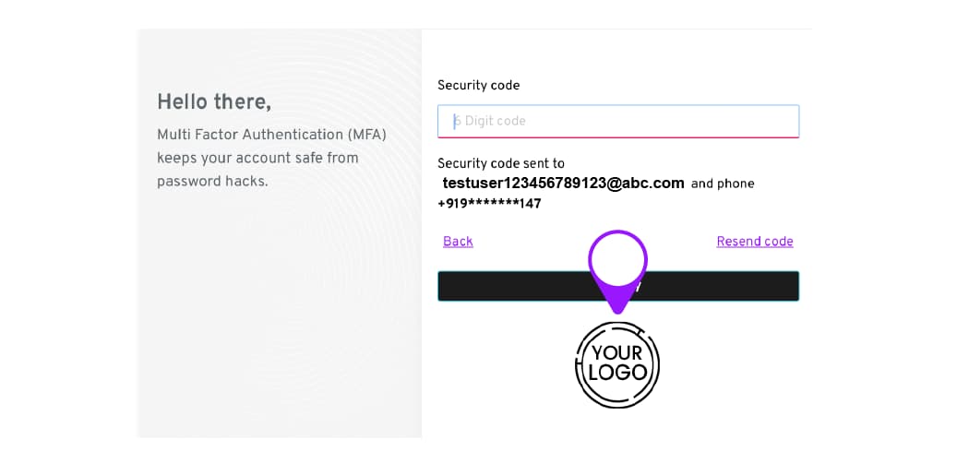Request a new code via Resend code
The width and height of the screenshot is (969, 451).
click(754, 242)
